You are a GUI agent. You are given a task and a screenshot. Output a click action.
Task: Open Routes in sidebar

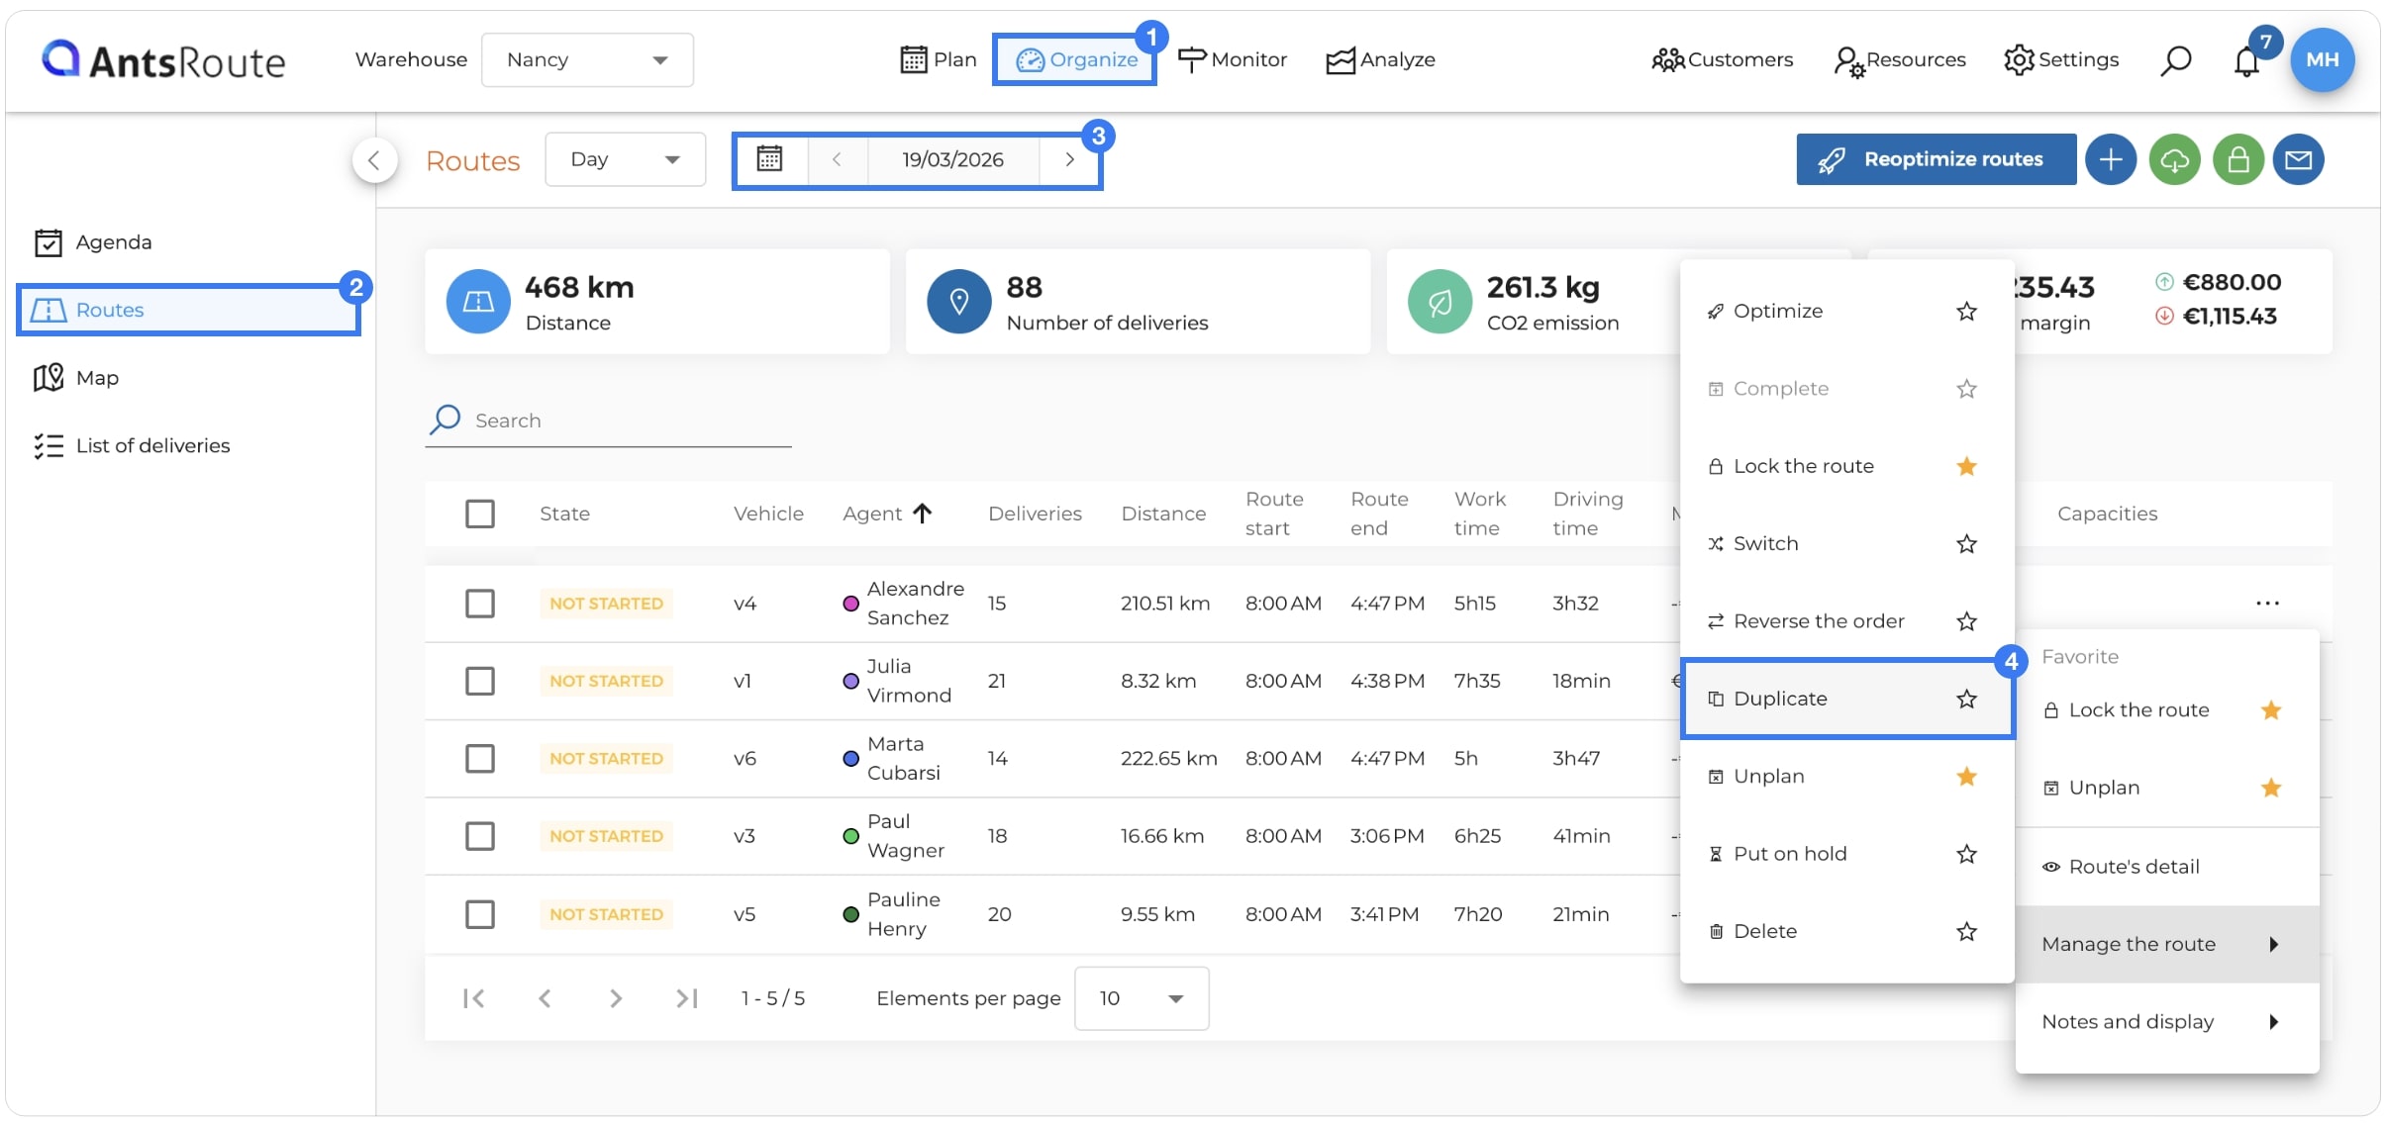click(x=188, y=310)
